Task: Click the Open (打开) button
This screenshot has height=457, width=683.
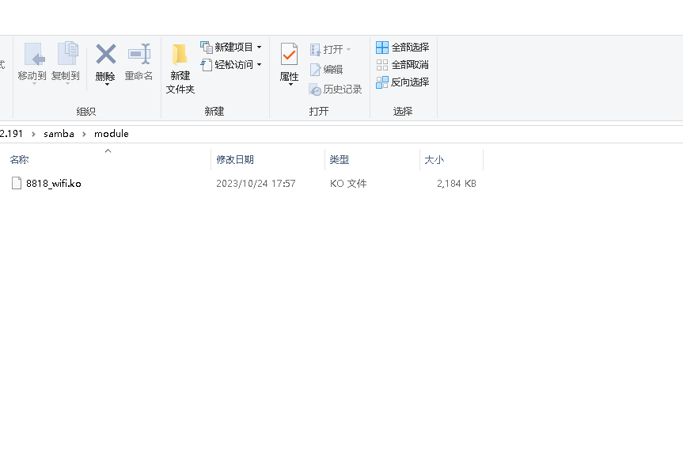Action: [x=327, y=49]
